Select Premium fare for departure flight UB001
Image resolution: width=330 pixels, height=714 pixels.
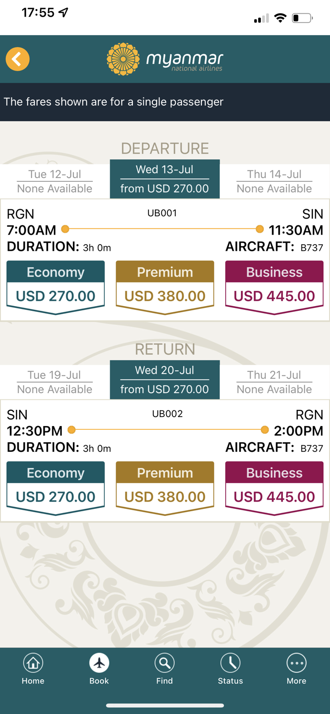point(165,286)
